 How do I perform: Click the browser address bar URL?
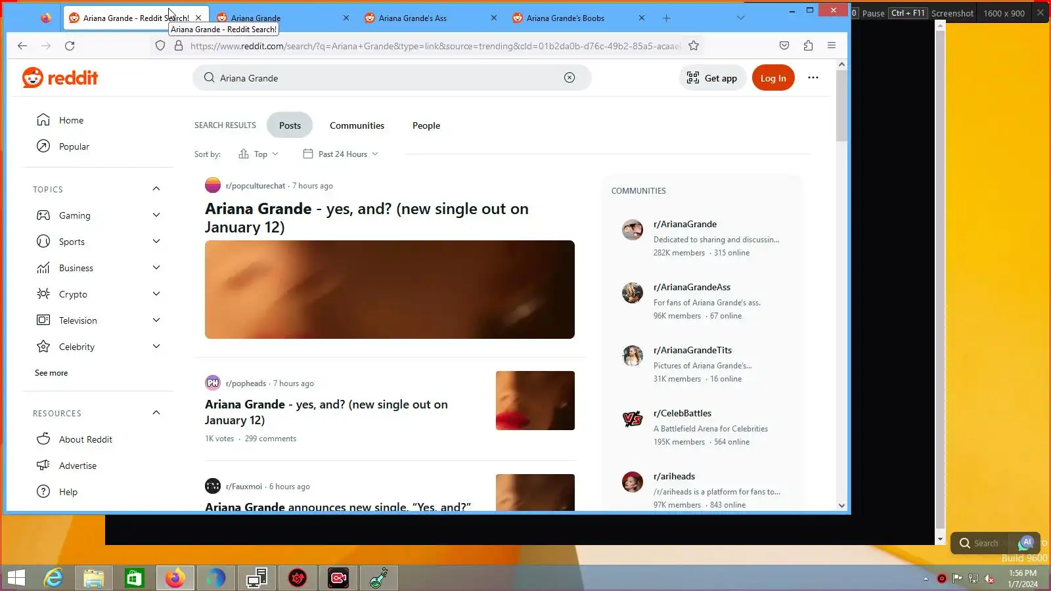[435, 46]
